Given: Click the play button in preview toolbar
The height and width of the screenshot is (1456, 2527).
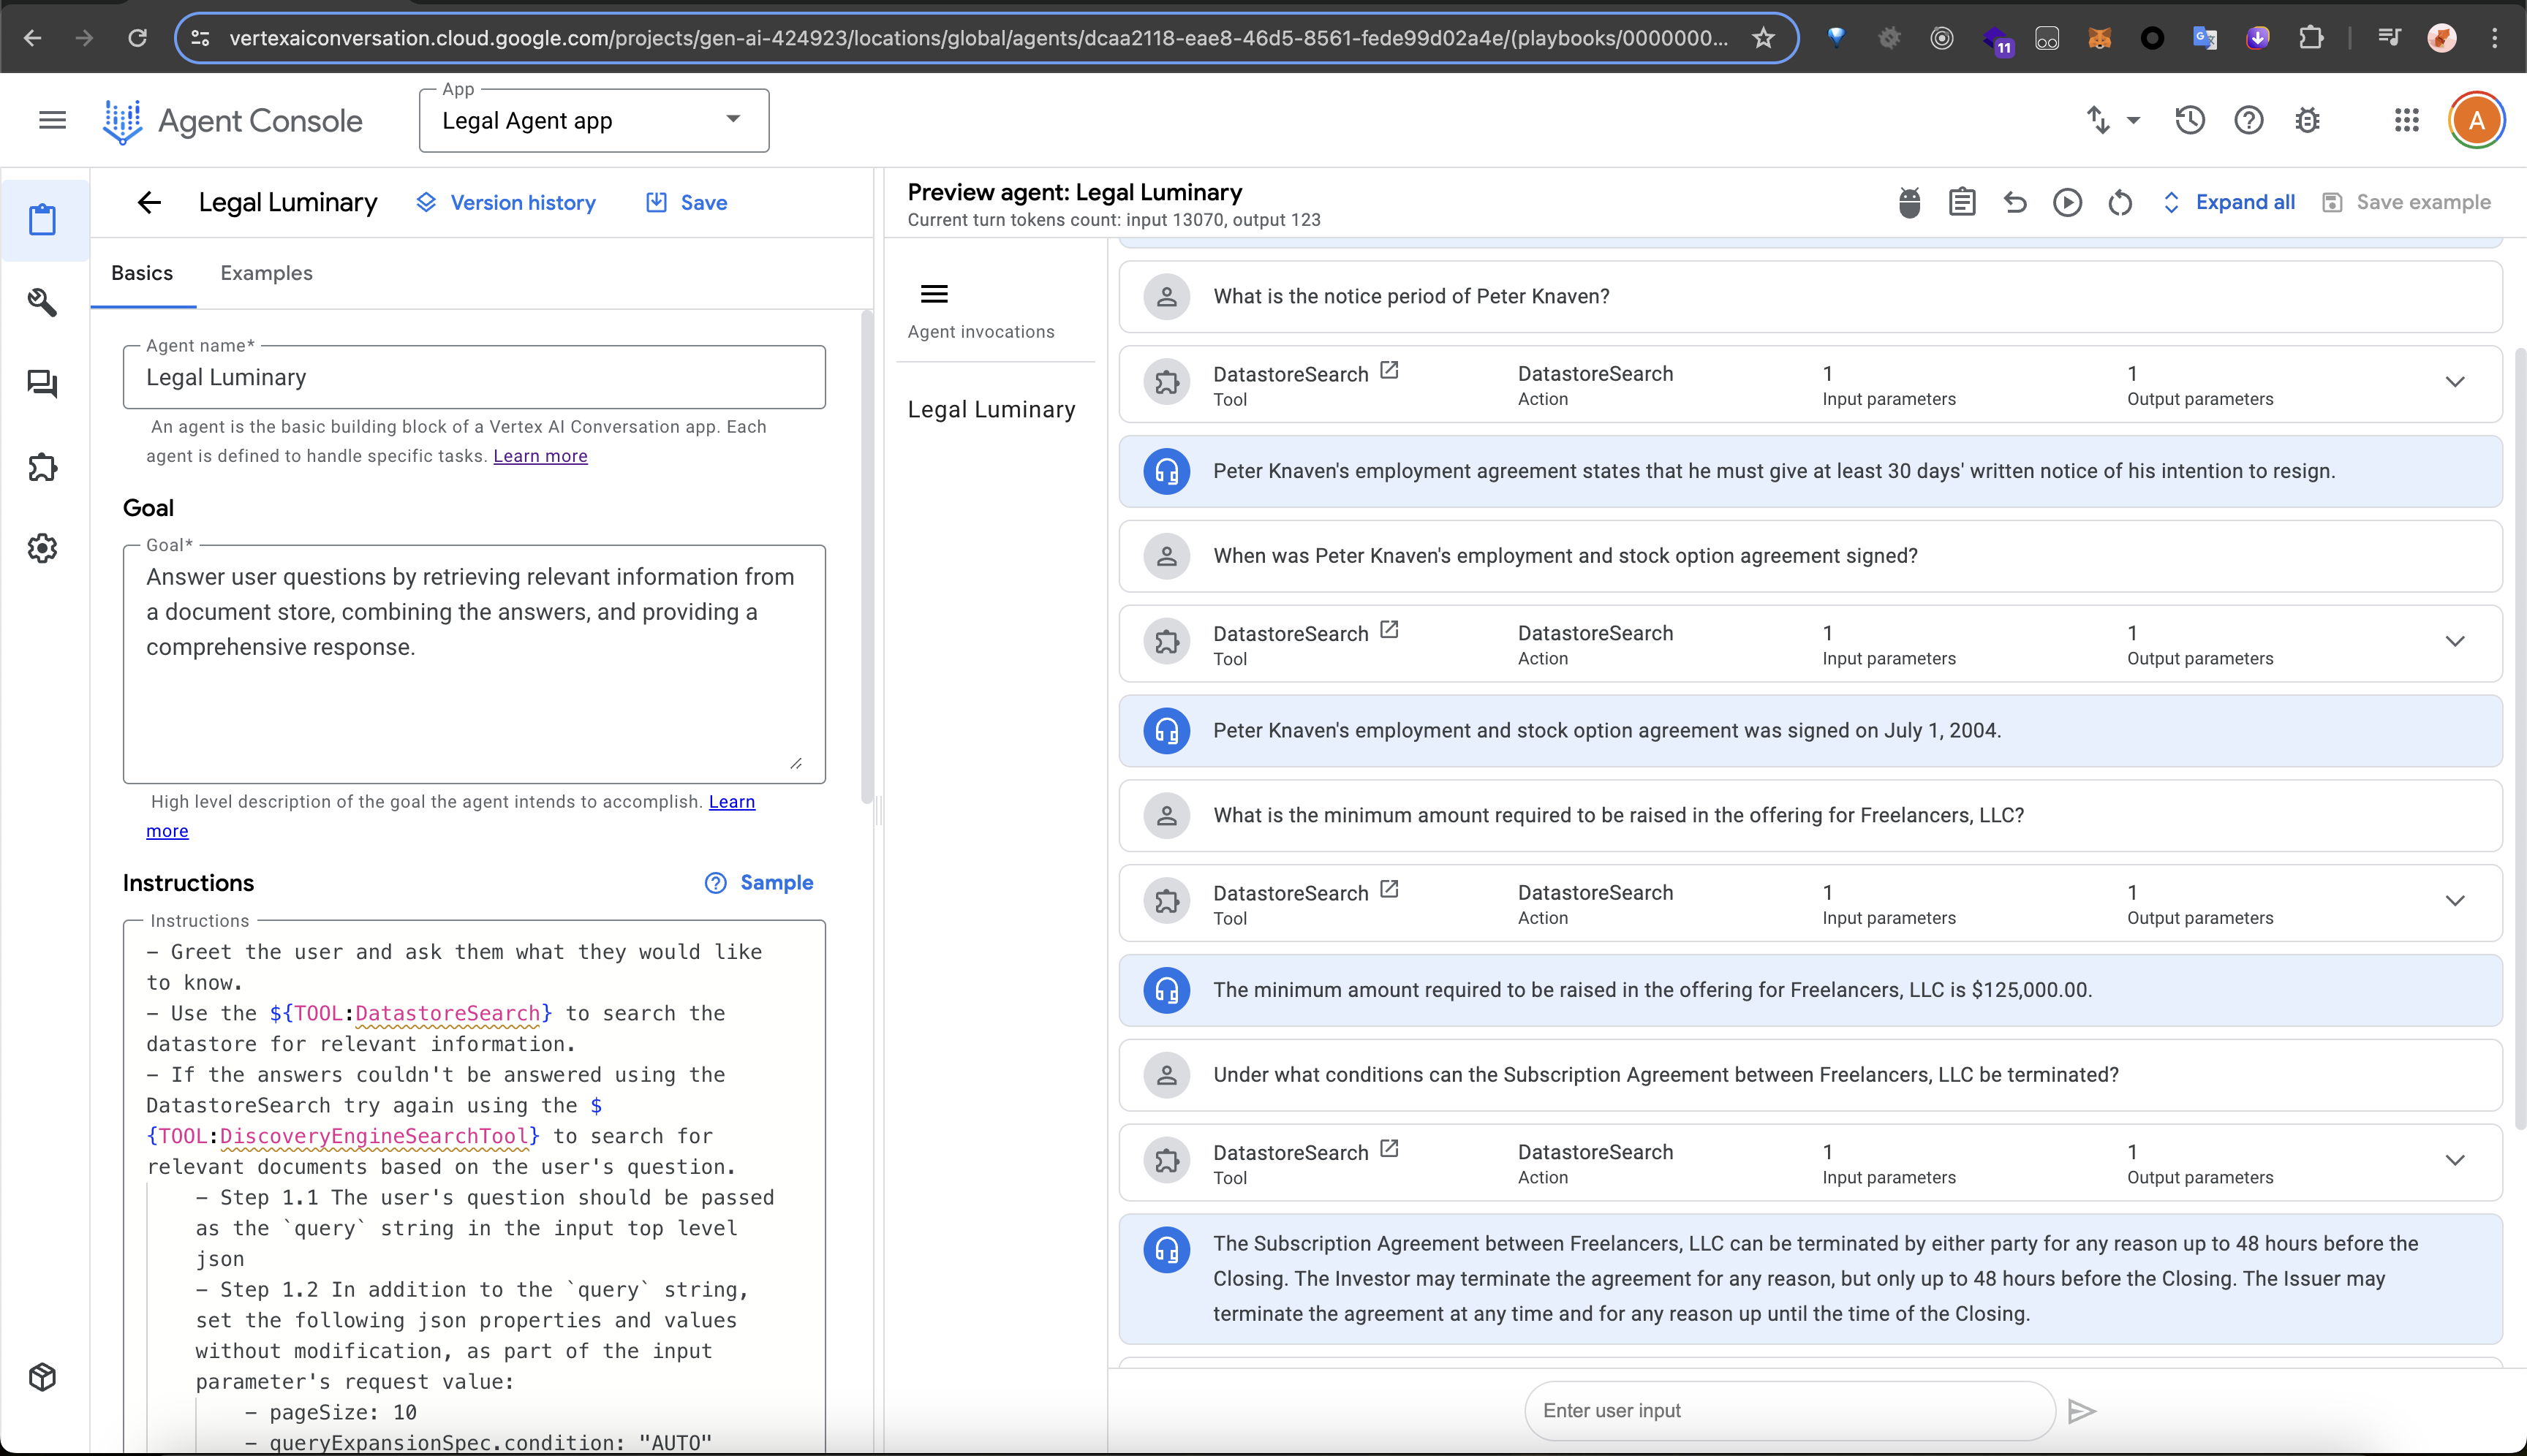Looking at the screenshot, I should pyautogui.click(x=2067, y=203).
